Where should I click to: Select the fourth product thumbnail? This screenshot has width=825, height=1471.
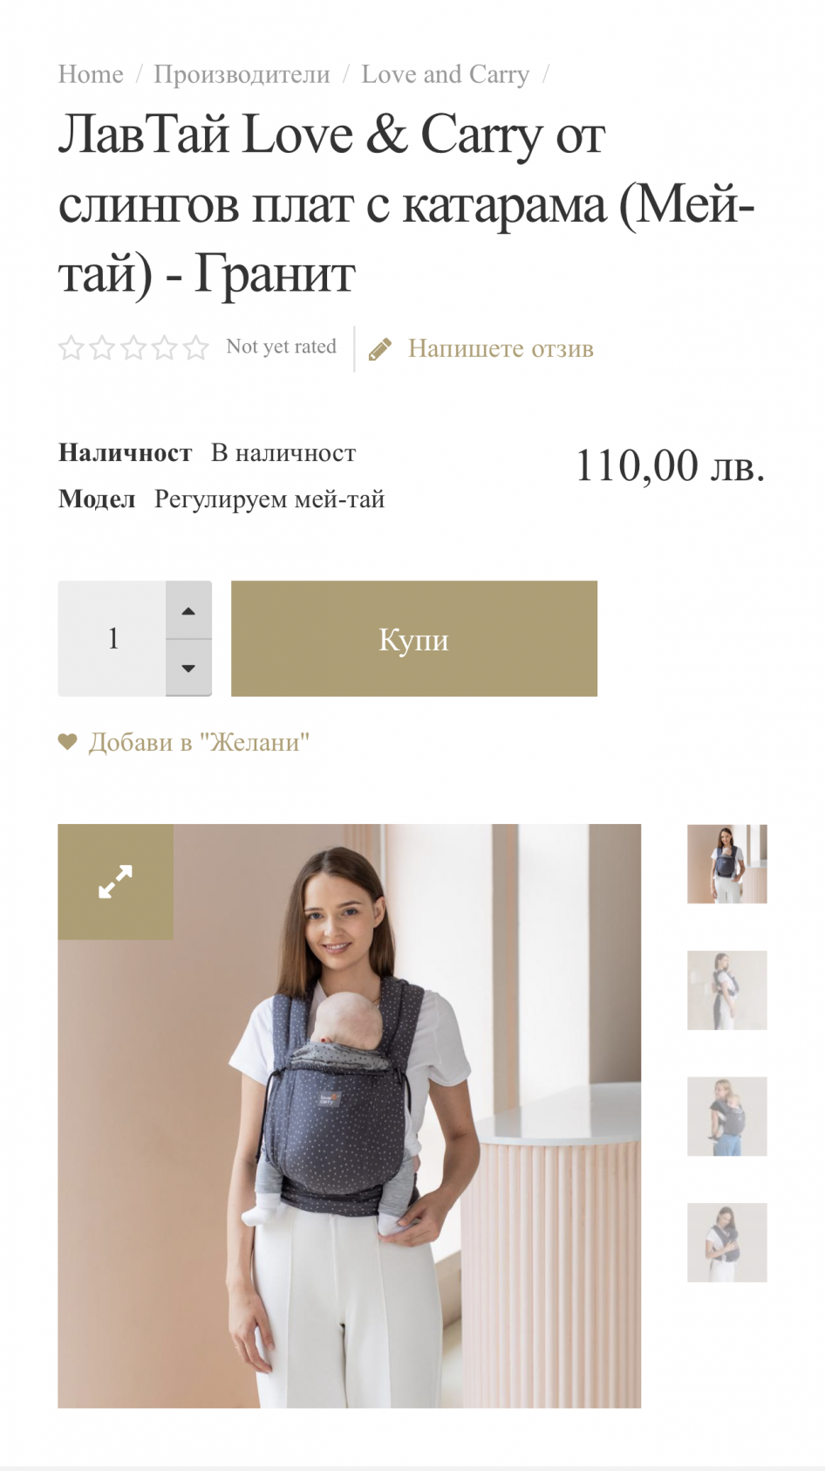[x=727, y=1242]
